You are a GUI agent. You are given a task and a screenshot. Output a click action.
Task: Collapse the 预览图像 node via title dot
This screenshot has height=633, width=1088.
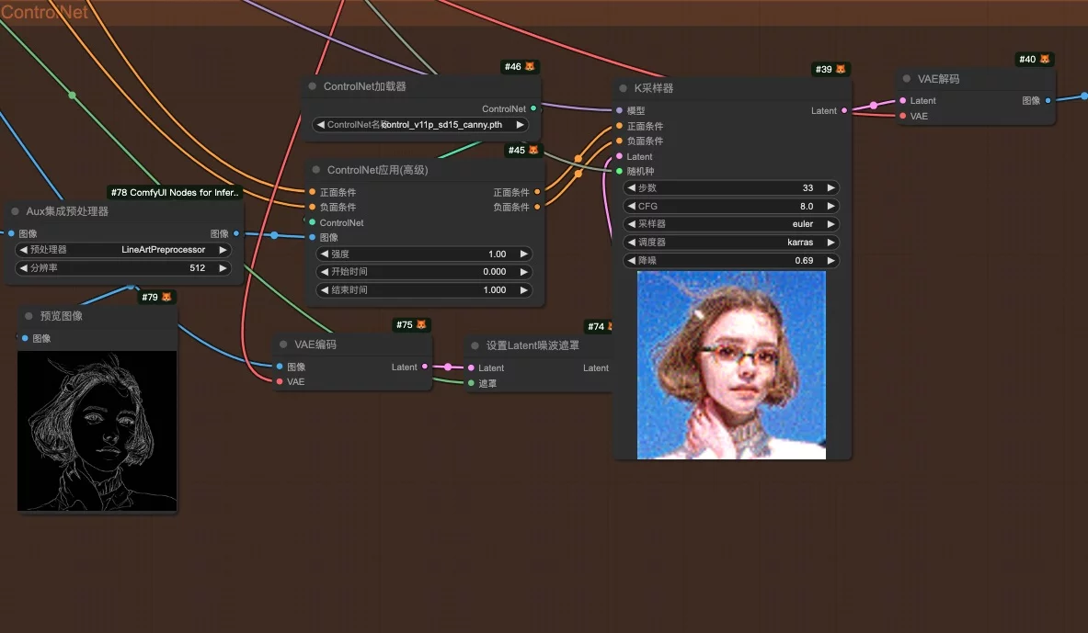point(29,316)
